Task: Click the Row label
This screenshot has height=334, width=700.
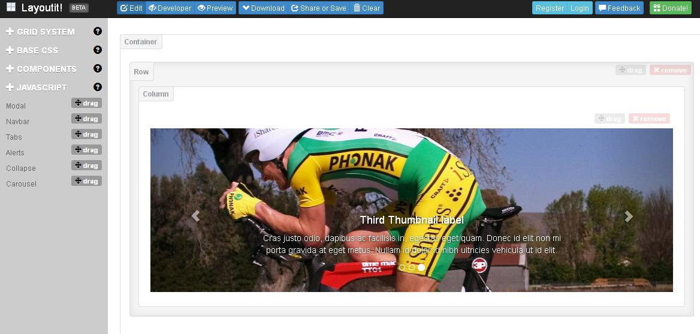Action: tap(141, 72)
